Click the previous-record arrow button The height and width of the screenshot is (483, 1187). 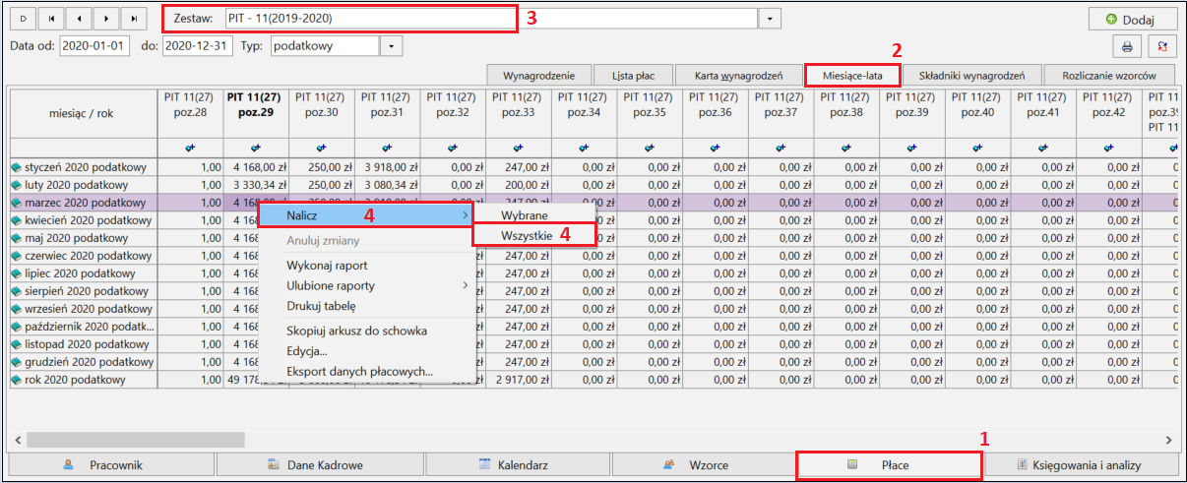click(79, 19)
